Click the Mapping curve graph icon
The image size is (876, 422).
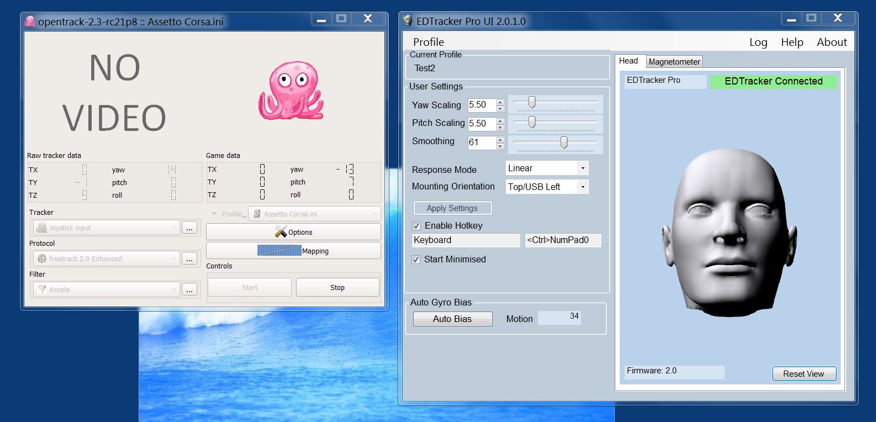(279, 250)
